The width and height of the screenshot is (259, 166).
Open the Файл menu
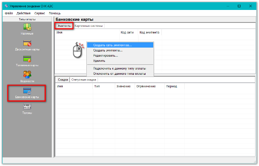point(9,13)
